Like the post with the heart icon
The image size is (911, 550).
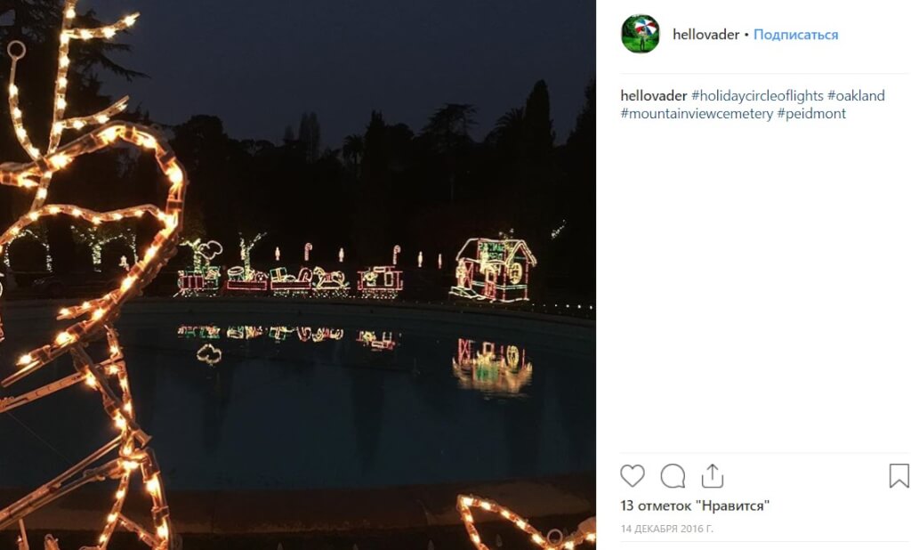tap(633, 476)
